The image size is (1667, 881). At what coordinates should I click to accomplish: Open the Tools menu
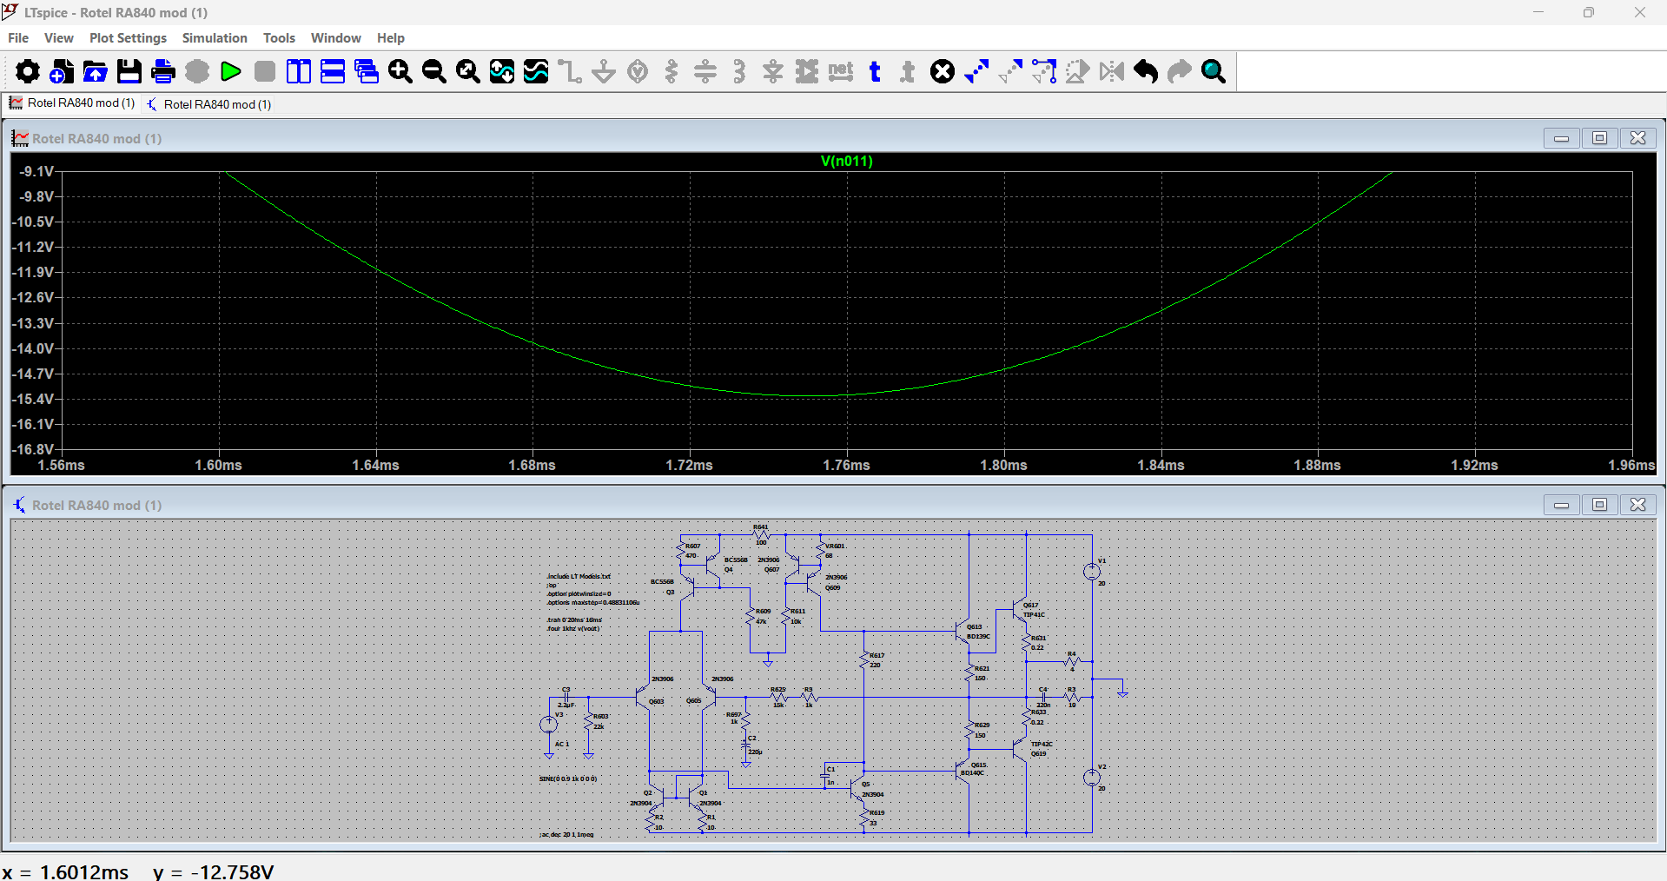coord(279,38)
